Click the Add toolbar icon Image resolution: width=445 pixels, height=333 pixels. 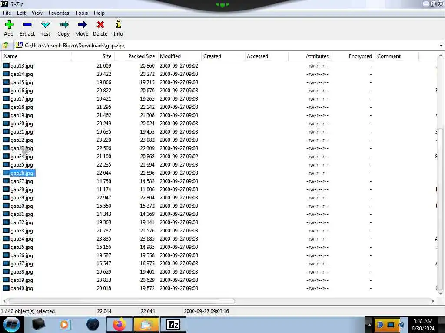point(9,25)
